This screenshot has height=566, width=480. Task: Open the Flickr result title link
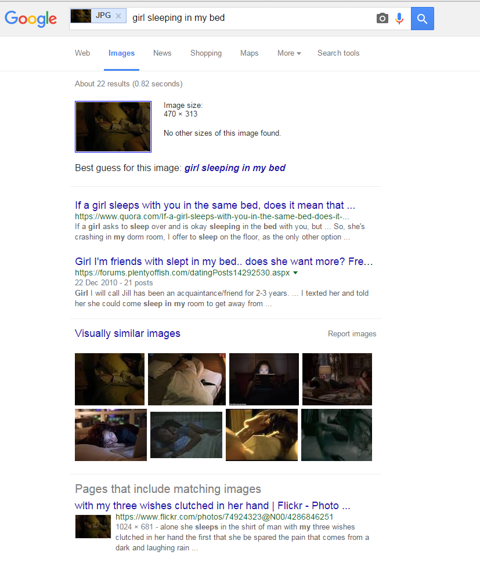212,506
